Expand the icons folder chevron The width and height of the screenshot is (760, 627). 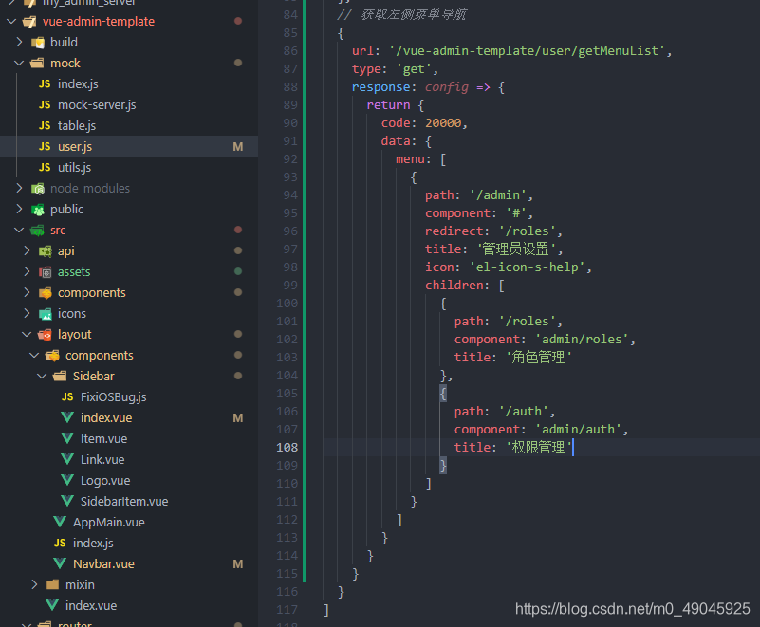[27, 313]
